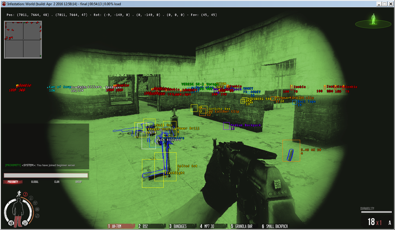Click the Jericho 9mm item label
The width and height of the screenshot is (395, 230).
(x=219, y=109)
